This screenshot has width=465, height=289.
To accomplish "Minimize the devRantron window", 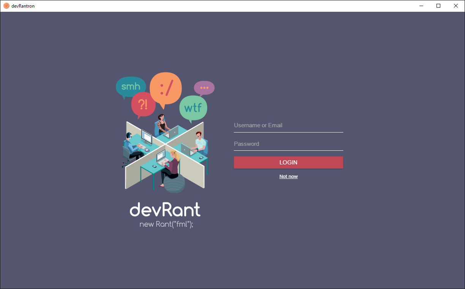I will click(x=421, y=6).
